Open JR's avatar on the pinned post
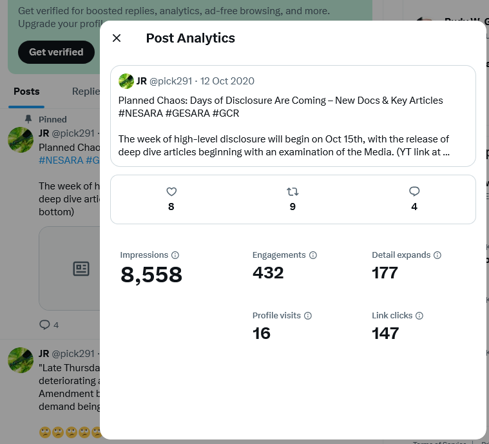Screen dimensions: 489x444 pyautogui.click(x=21, y=140)
